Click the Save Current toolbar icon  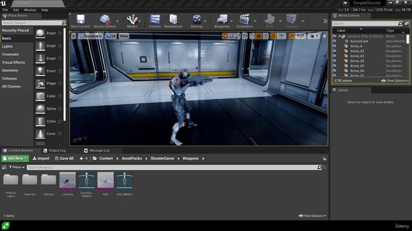[x=80, y=21]
